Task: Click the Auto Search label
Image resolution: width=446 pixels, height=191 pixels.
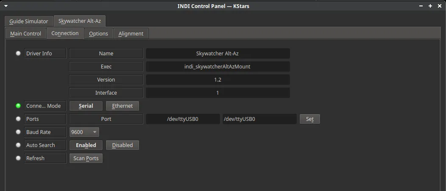Action: click(45, 145)
